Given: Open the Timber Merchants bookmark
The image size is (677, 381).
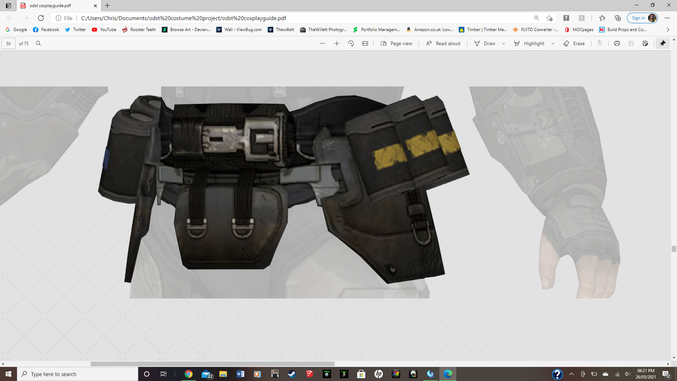Looking at the screenshot, I should [x=483, y=30].
